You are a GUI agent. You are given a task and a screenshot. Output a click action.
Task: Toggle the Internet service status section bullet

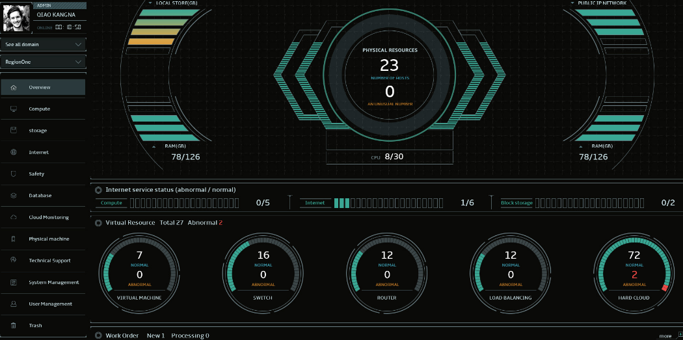pos(98,190)
